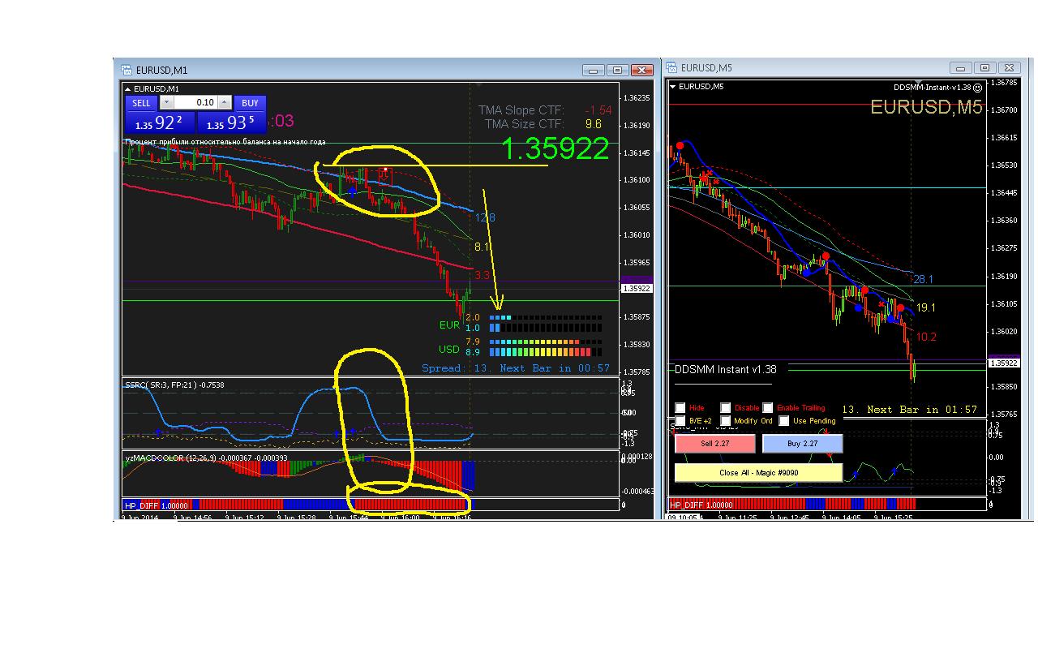The image size is (1038, 649).
Task: Click the 1.35922 price tag on M5 axis
Action: click(x=1006, y=363)
